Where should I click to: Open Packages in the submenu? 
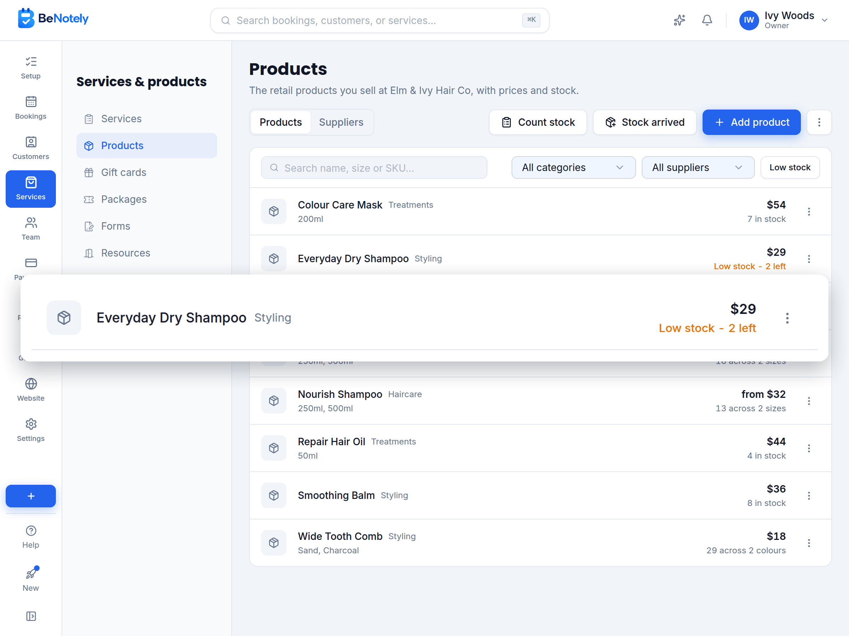[146, 199]
